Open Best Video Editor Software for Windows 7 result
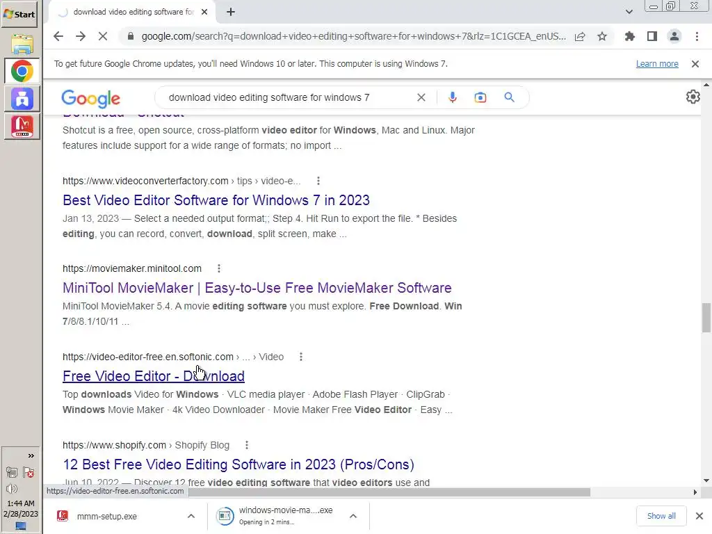Viewport: 712px width, 534px height. (x=216, y=200)
